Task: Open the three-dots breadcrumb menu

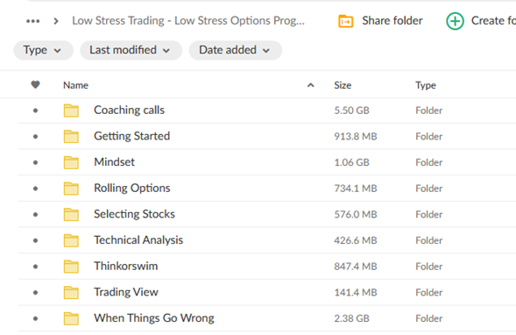Action: pyautogui.click(x=33, y=21)
